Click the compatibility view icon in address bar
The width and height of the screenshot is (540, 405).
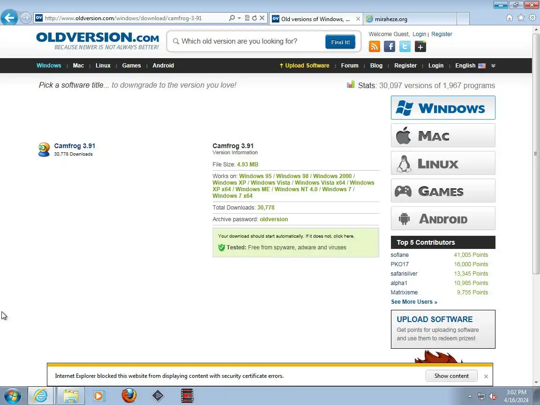pos(247,18)
